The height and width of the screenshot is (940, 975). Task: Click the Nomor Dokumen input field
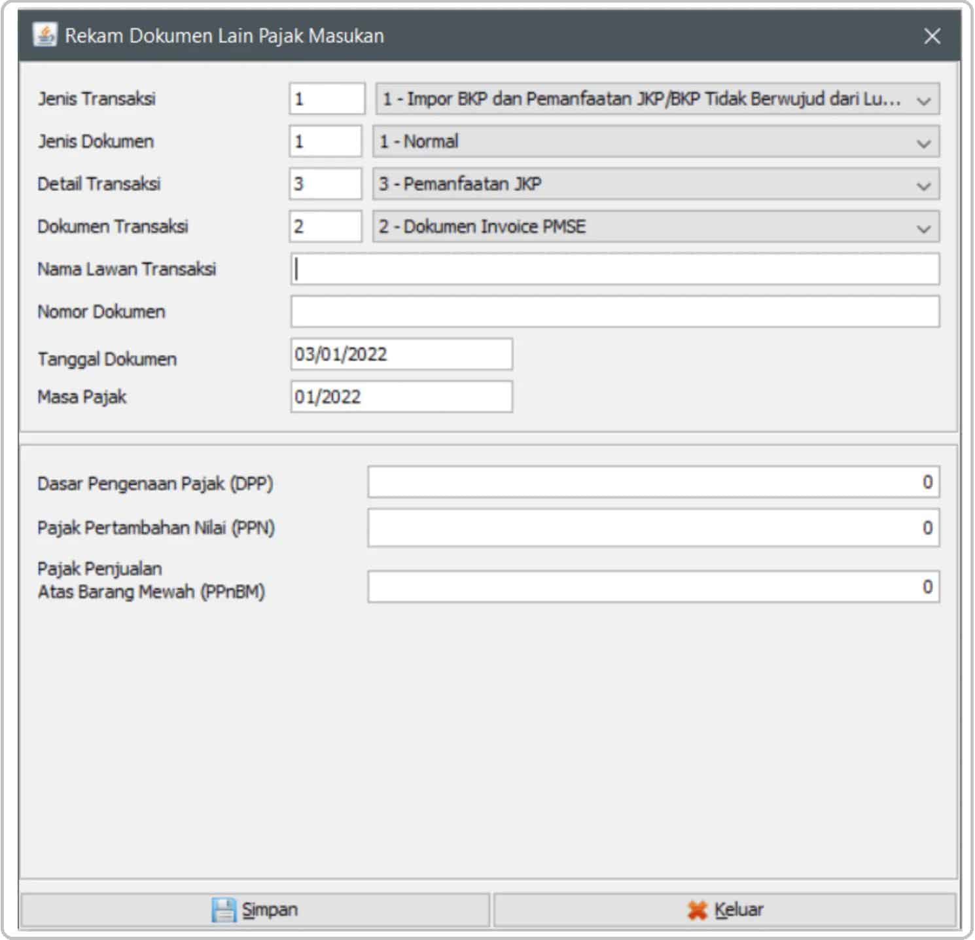[x=615, y=312]
